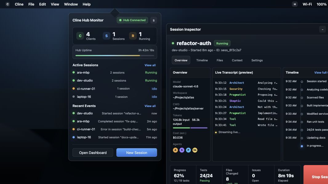This screenshot has width=328, height=184.
Task: Switch to the Overview tab
Action: coord(181,60)
